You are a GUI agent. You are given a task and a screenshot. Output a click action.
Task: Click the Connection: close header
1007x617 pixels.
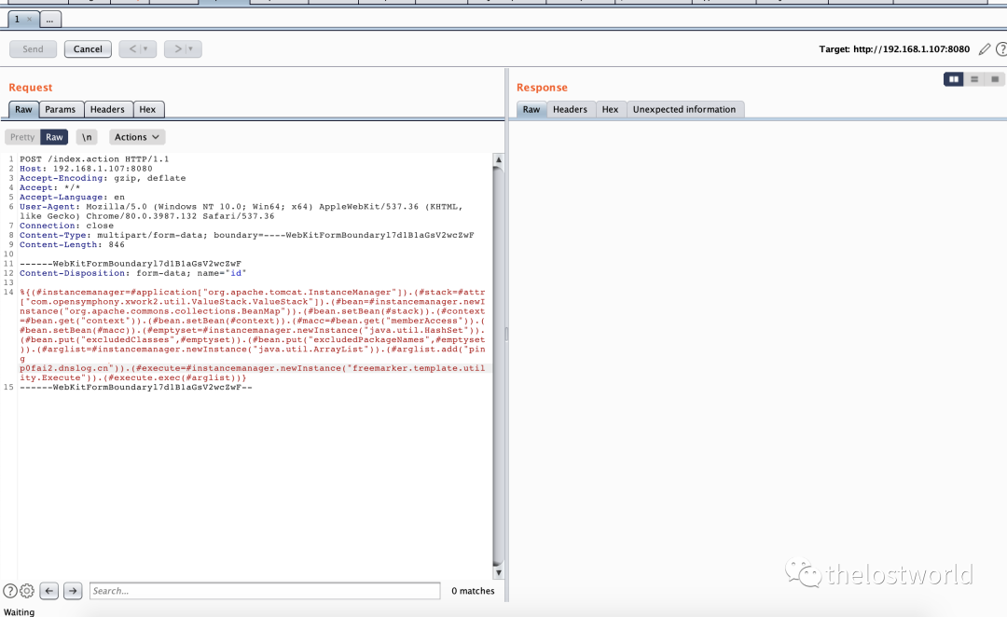66,226
